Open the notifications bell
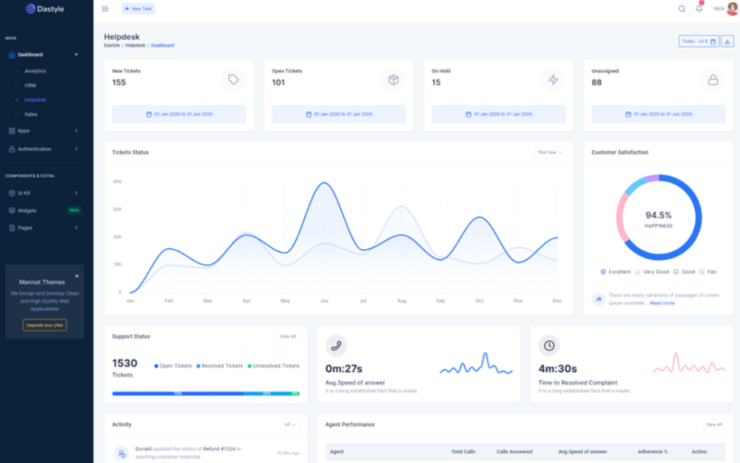The height and width of the screenshot is (463, 740). (699, 8)
